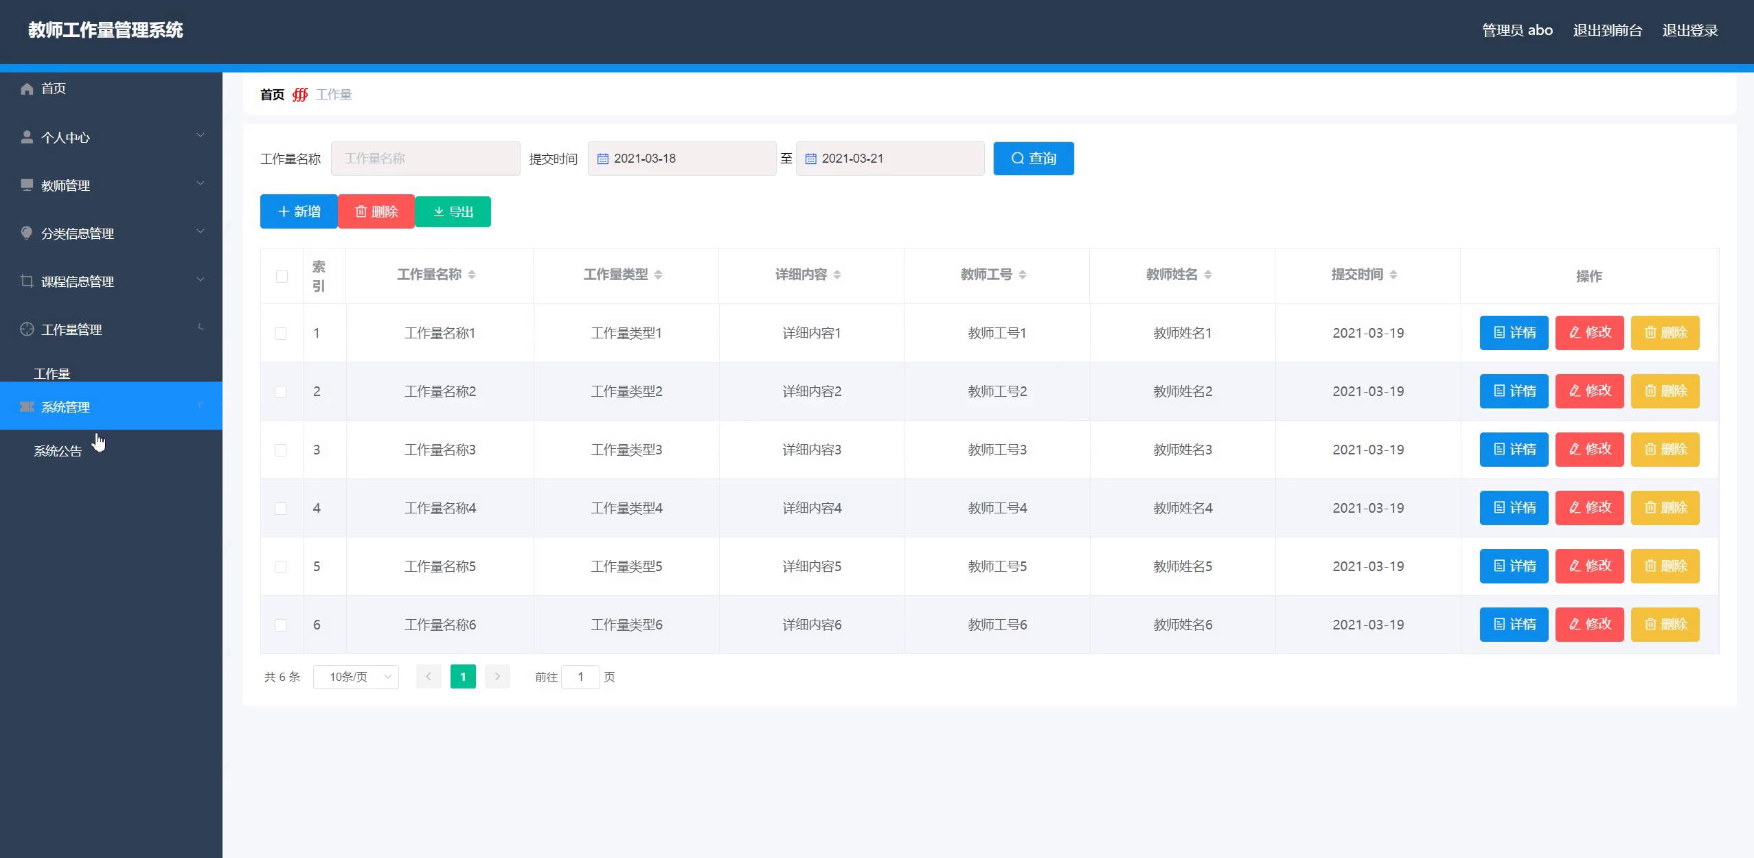Click the 工作量名称 search input field
The height and width of the screenshot is (858, 1754).
click(x=425, y=159)
